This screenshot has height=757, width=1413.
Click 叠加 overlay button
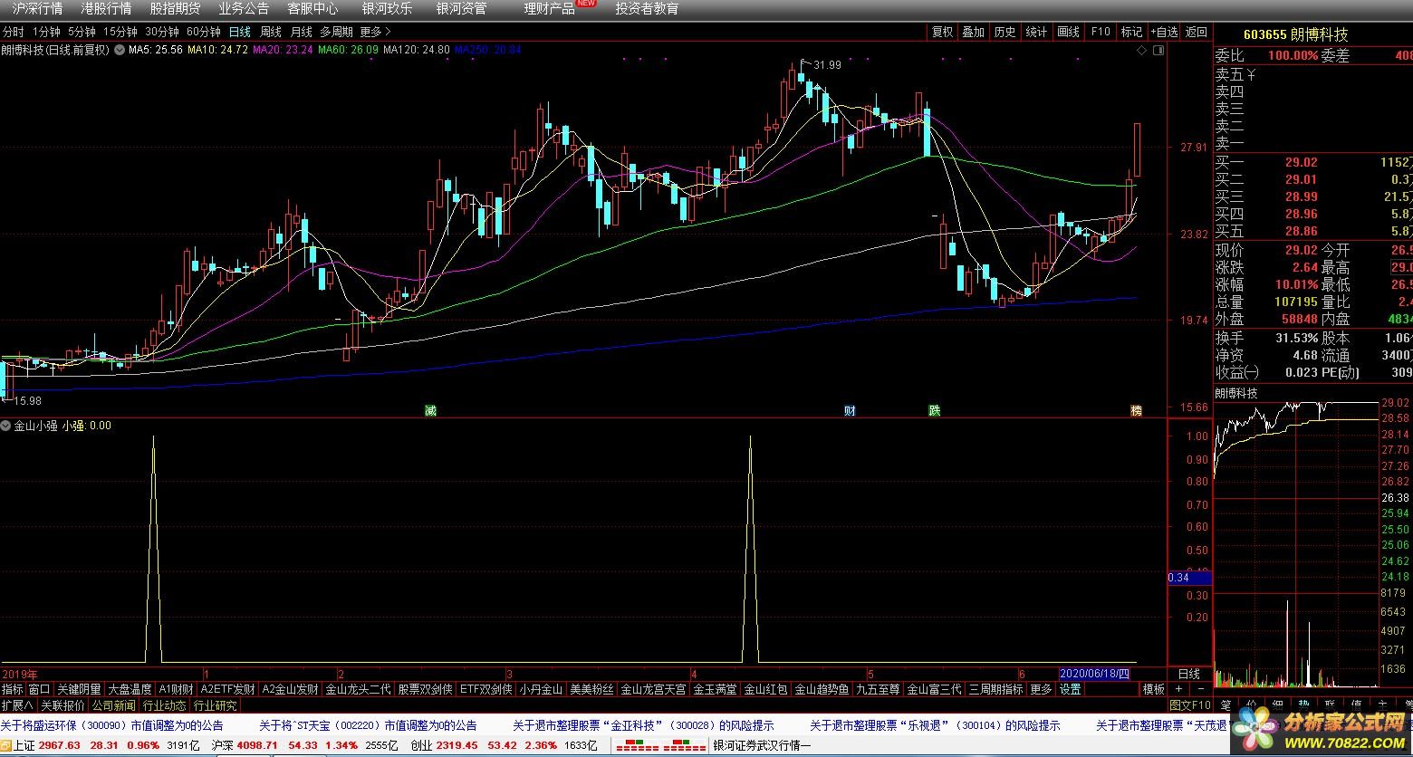tap(973, 32)
